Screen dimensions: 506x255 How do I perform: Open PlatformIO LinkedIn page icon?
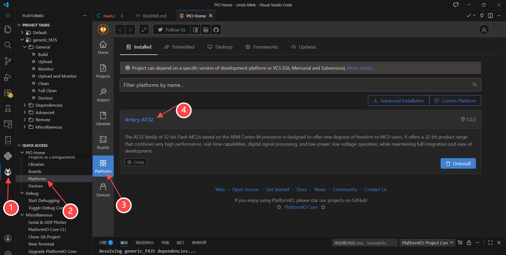(x=206, y=30)
